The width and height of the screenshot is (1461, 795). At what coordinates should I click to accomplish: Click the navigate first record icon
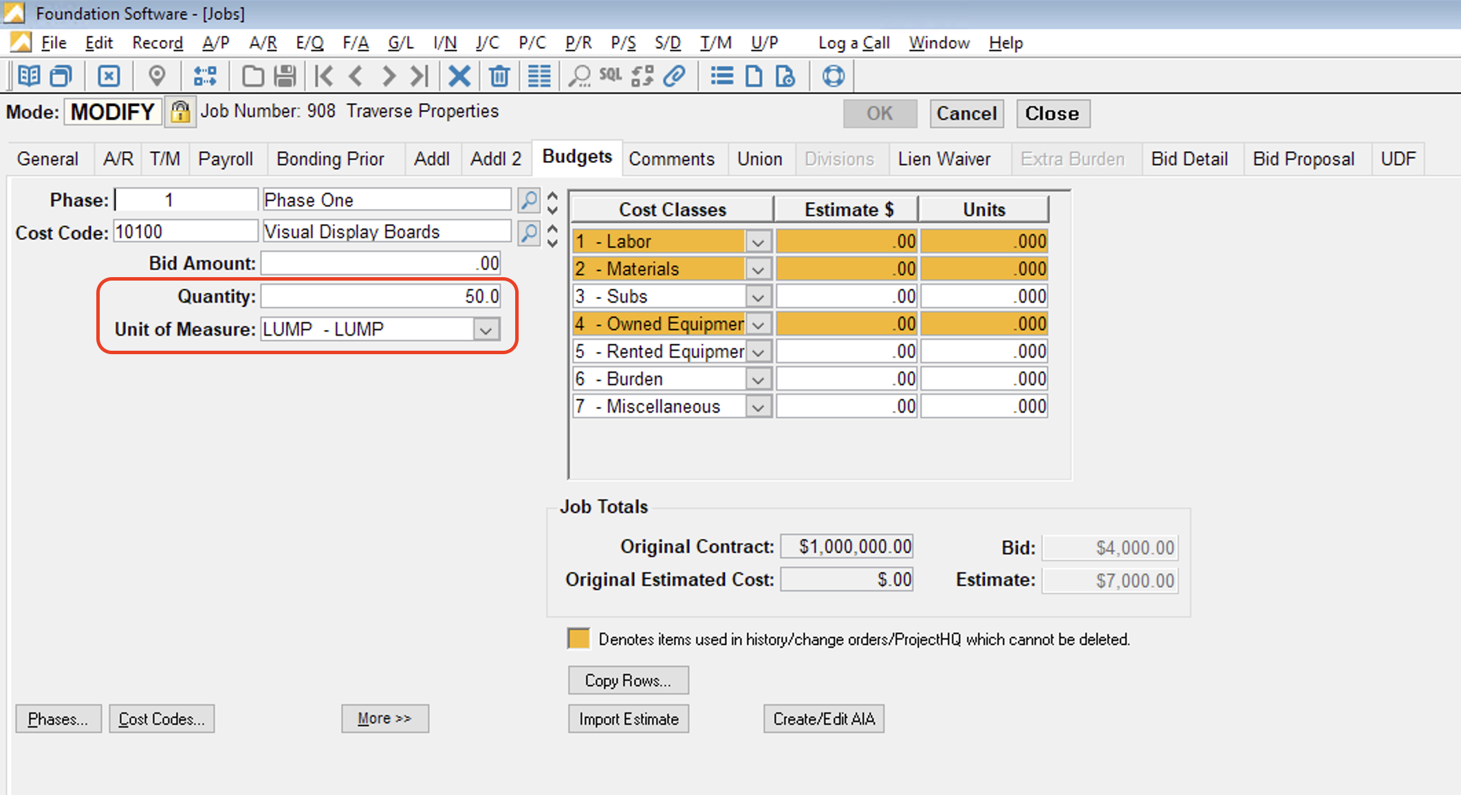(315, 76)
